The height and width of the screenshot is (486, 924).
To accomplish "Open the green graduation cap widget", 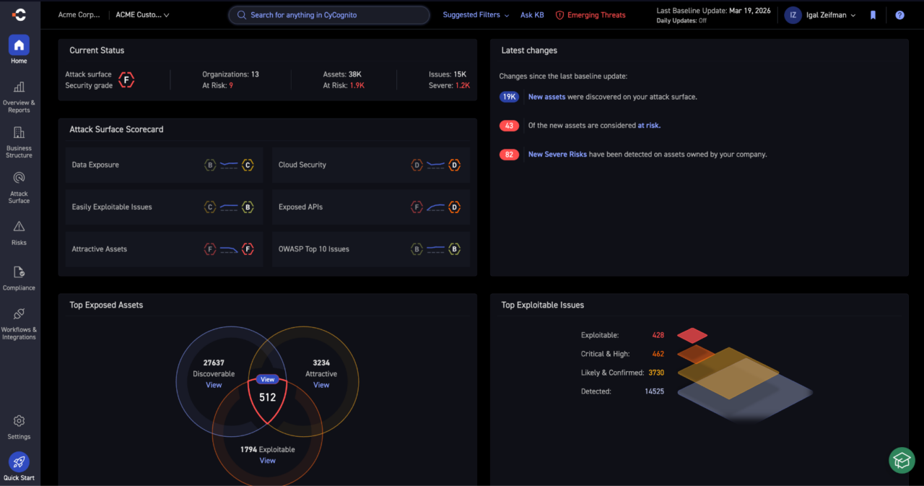I will pos(902,460).
